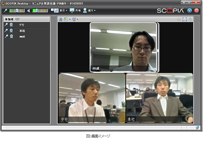
Task: Open the monitor display dropdown in video toolbar
Action: click(x=77, y=19)
